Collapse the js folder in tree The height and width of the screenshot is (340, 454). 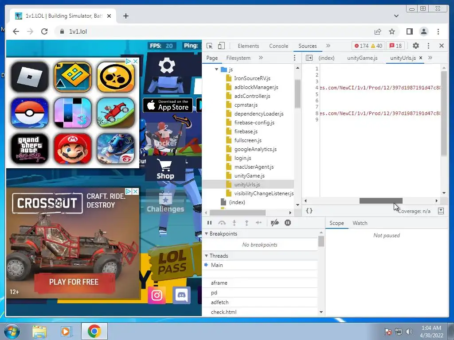pyautogui.click(x=216, y=70)
